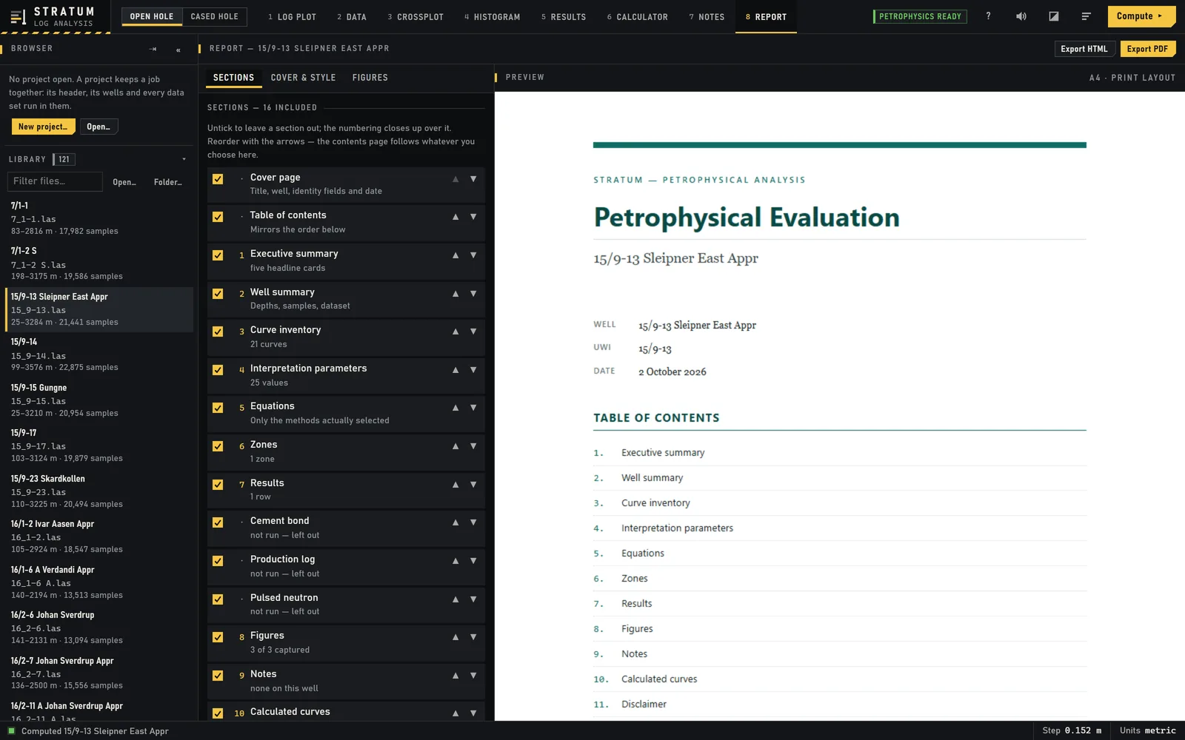The width and height of the screenshot is (1185, 740).
Task: Toggle the Pulsed neutron checkbox
Action: click(218, 599)
